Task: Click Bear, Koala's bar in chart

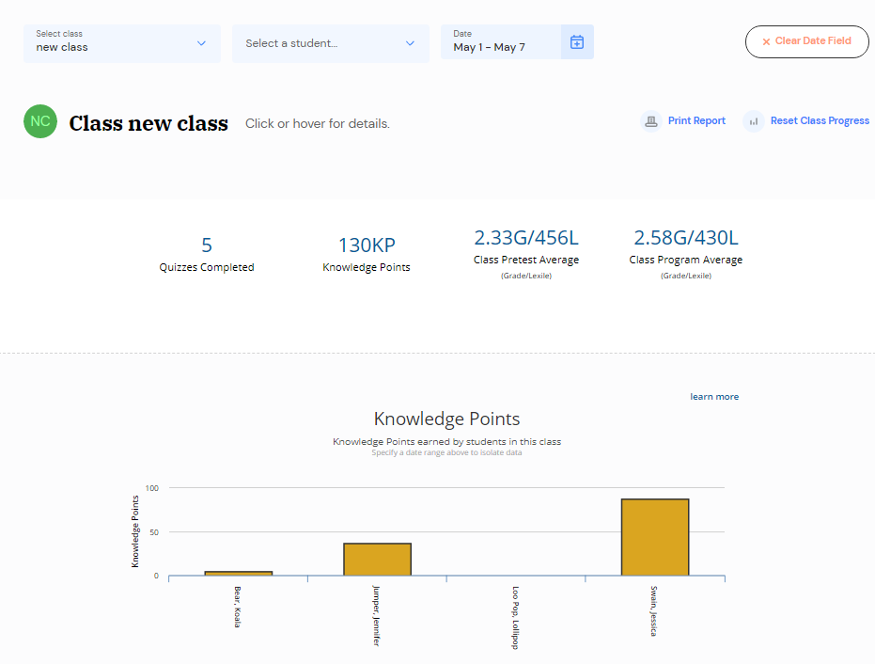Action: [239, 574]
